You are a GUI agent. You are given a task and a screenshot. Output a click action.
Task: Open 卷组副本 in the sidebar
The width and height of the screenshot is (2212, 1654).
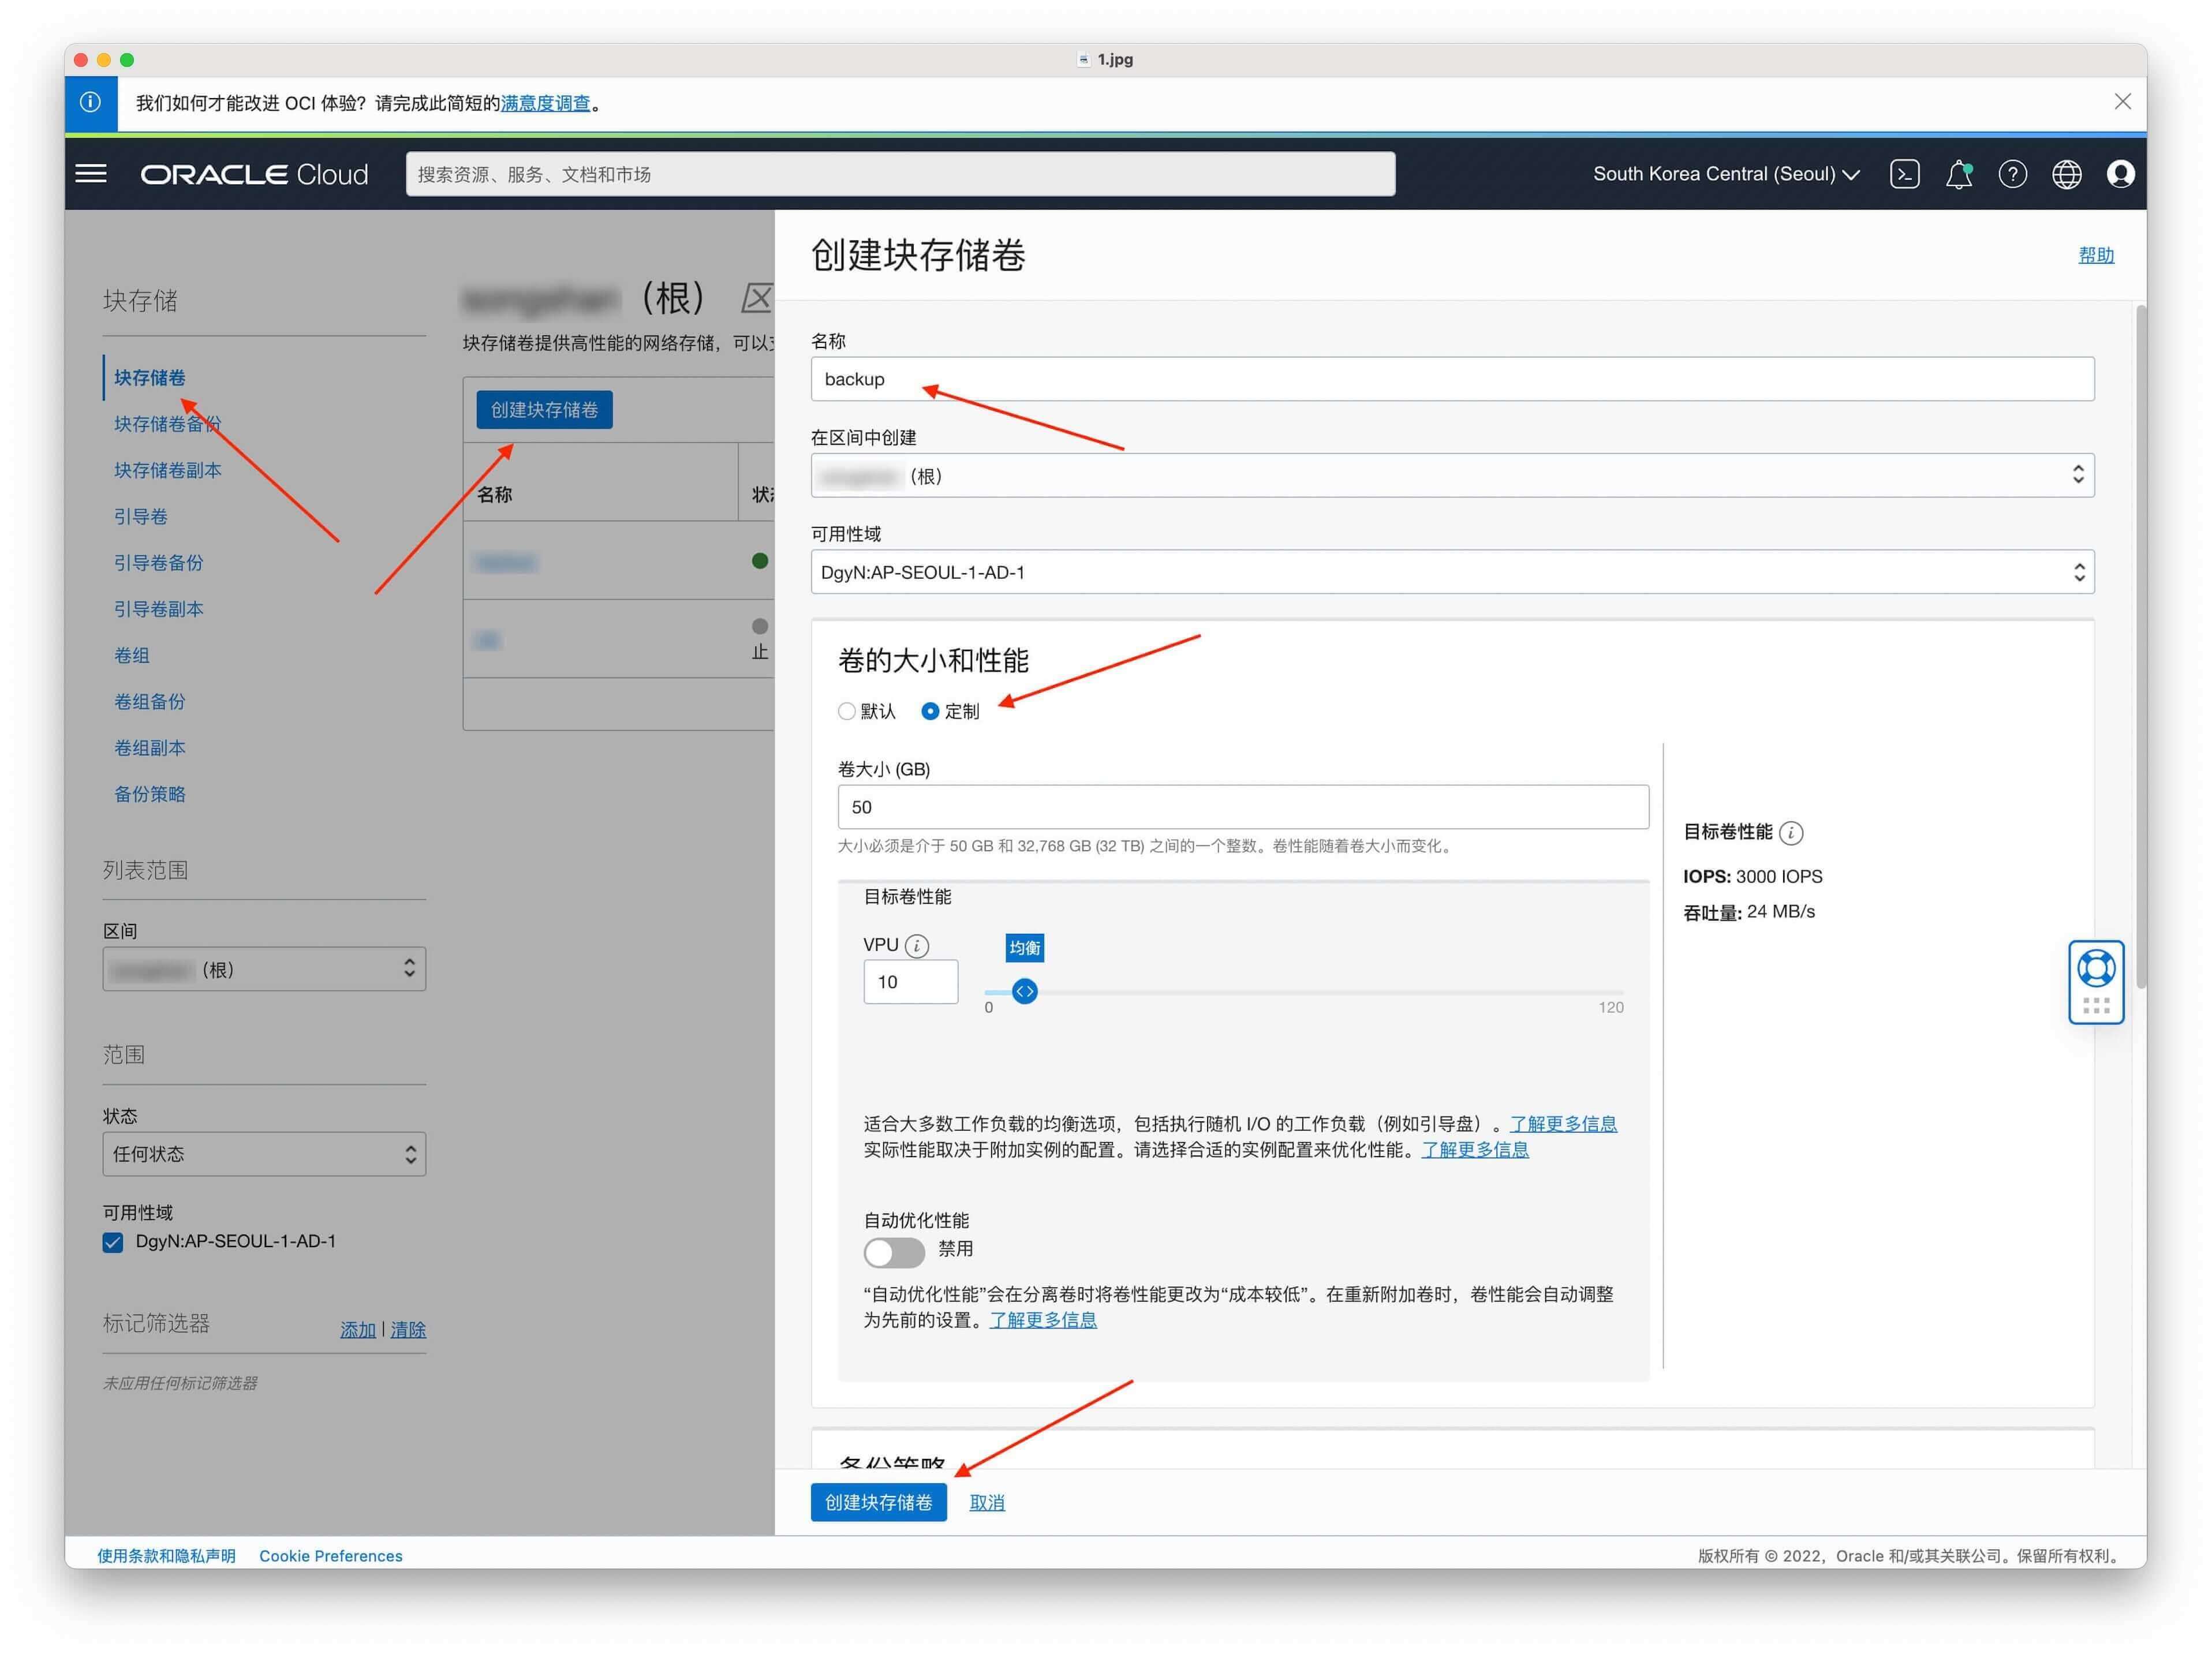[x=150, y=747]
